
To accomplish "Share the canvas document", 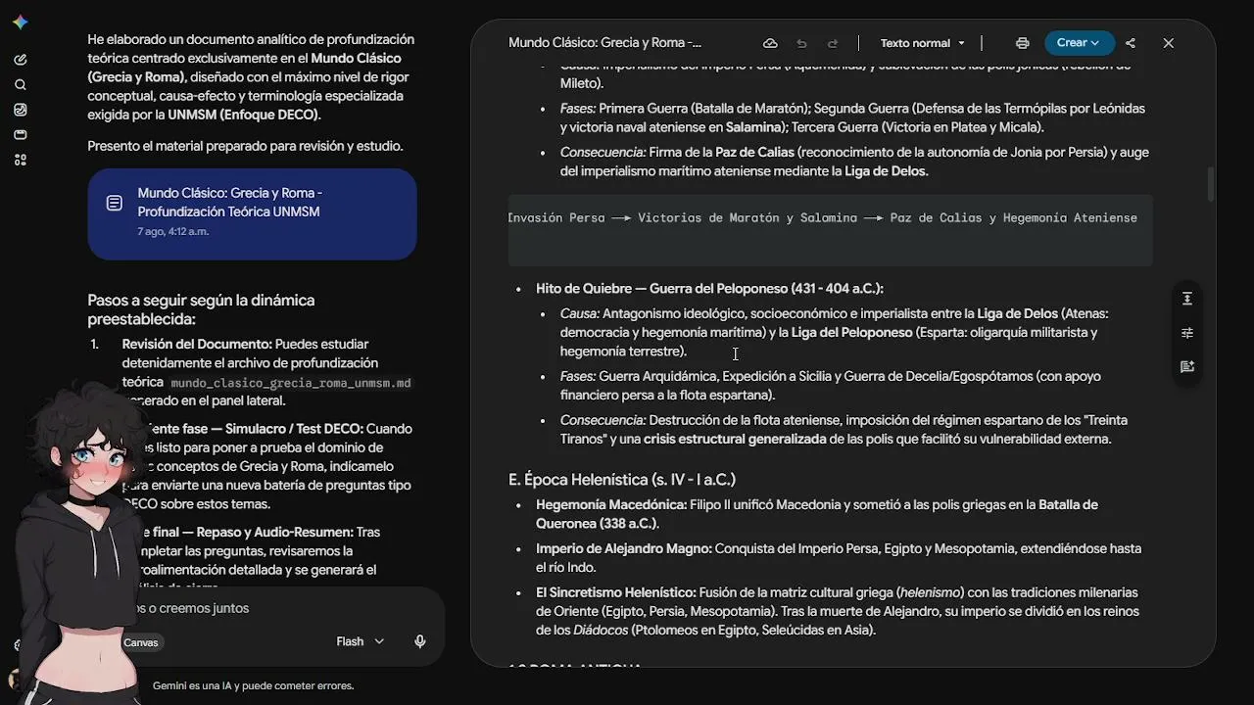I will (x=1131, y=43).
